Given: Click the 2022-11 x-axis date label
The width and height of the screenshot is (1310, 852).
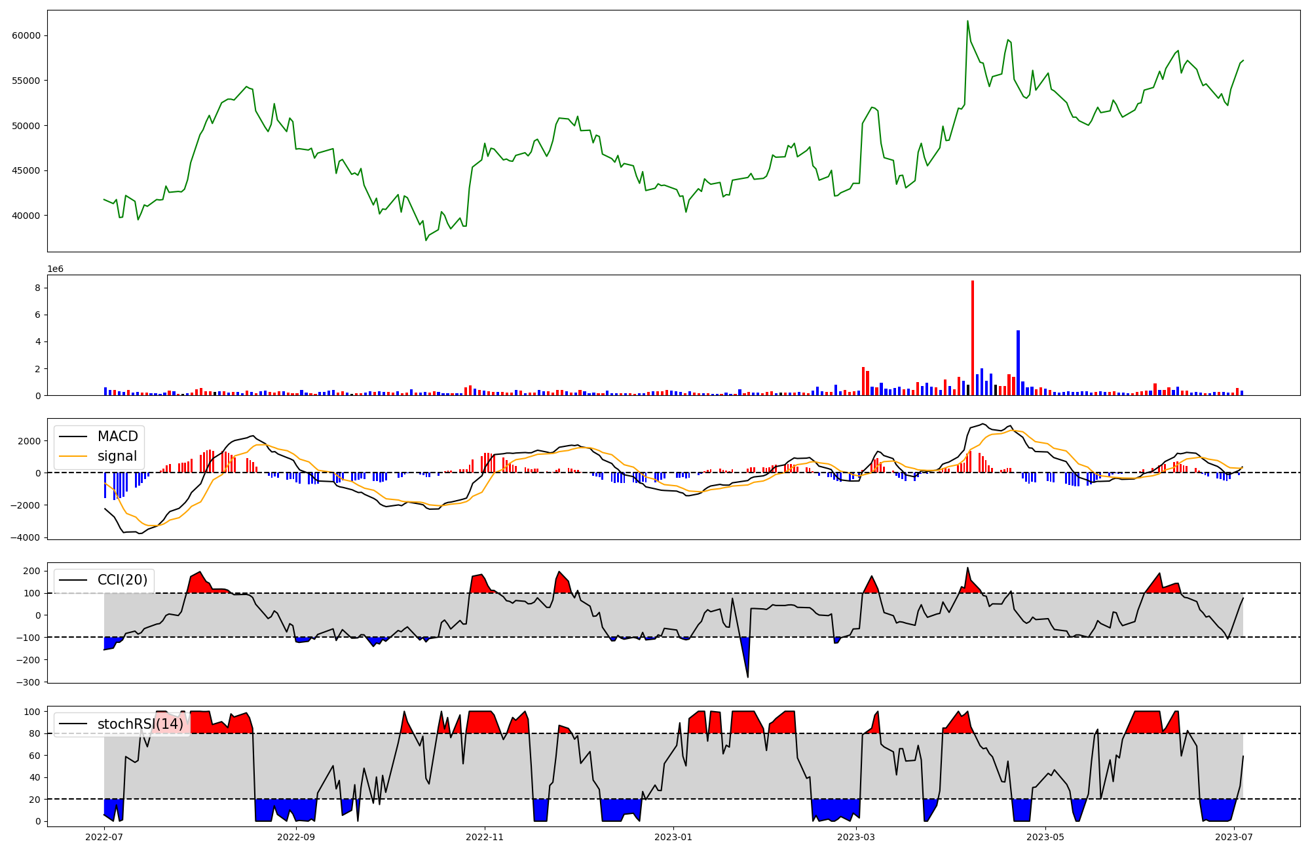Looking at the screenshot, I should tap(485, 837).
